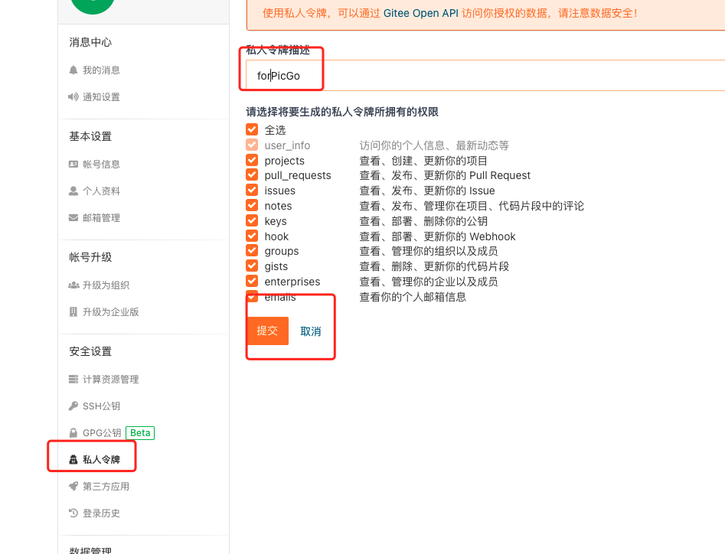The height and width of the screenshot is (554, 725).
Task: Uncheck the keys permission checkbox
Action: (252, 220)
